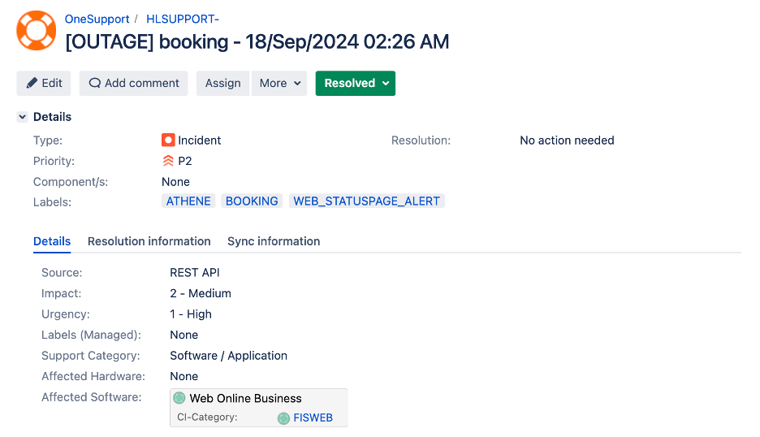Switch to the Sync information tab
760x437 pixels.
[x=274, y=241]
